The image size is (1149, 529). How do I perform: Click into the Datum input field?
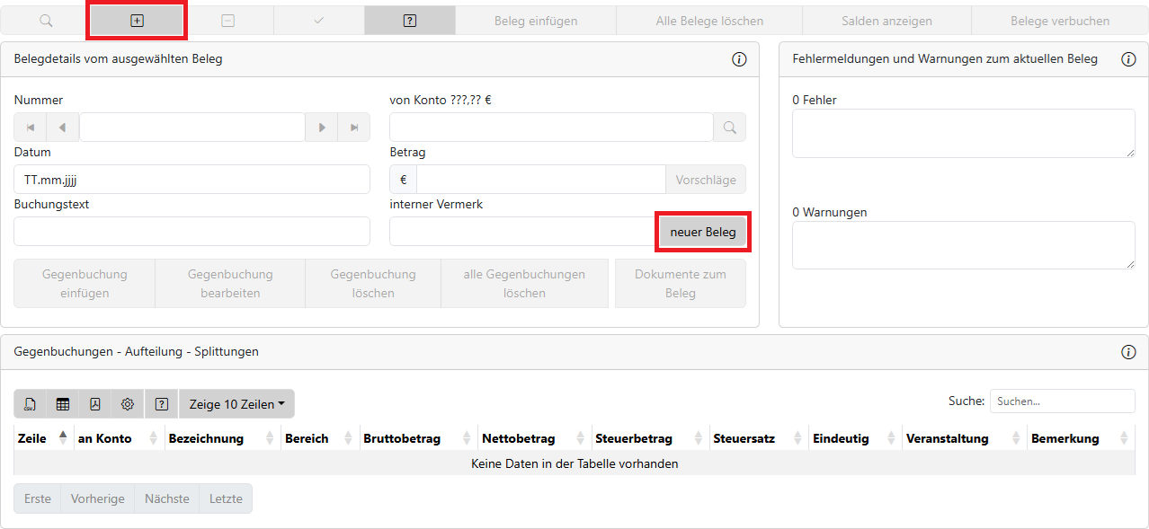191,180
